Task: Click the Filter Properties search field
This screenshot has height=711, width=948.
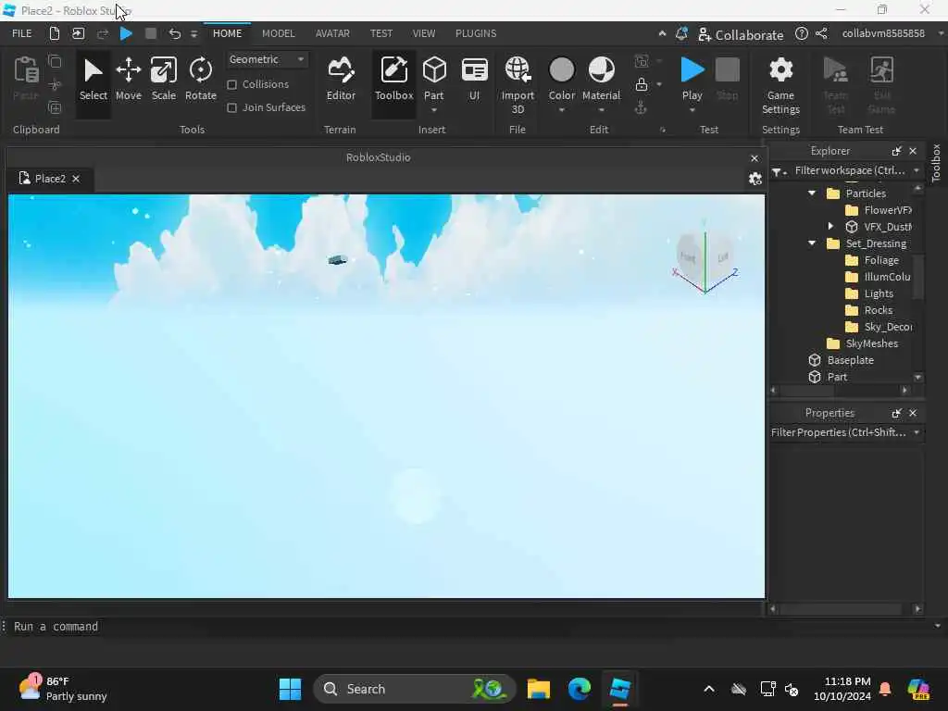Action: (838, 432)
